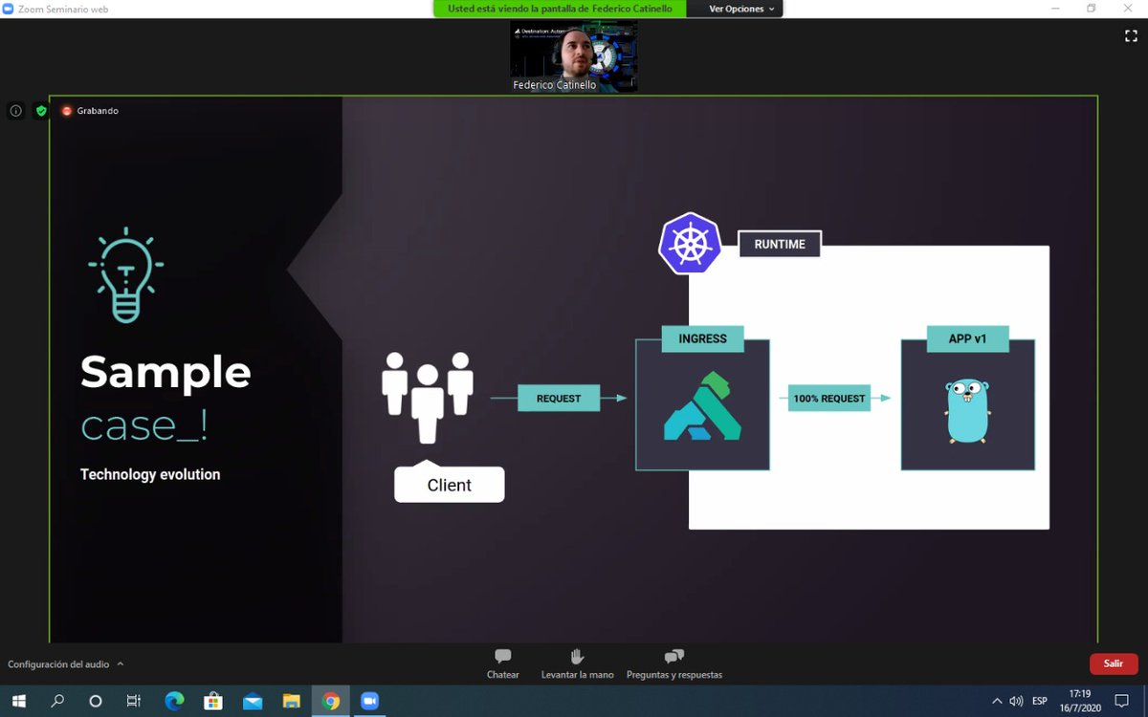Click the Zoom Seminario web title icon
The image size is (1148, 717).
coord(9,9)
